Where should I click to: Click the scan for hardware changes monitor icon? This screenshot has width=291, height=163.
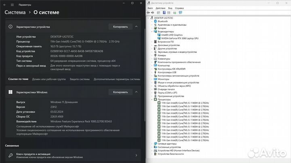click(x=180, y=13)
